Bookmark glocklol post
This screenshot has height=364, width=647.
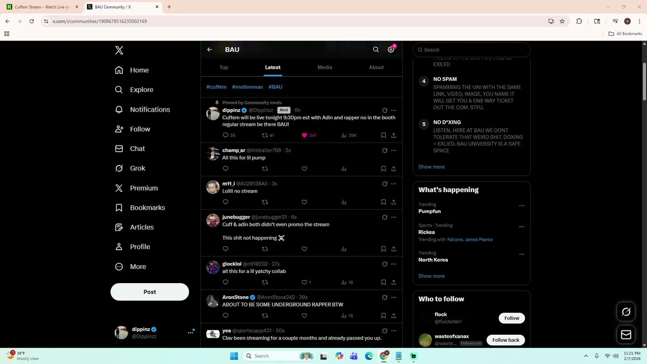click(384, 282)
